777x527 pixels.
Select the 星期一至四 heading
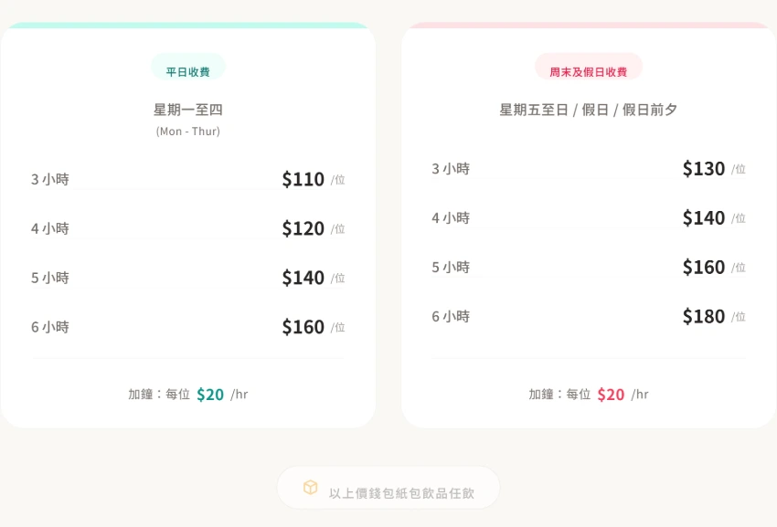187,110
